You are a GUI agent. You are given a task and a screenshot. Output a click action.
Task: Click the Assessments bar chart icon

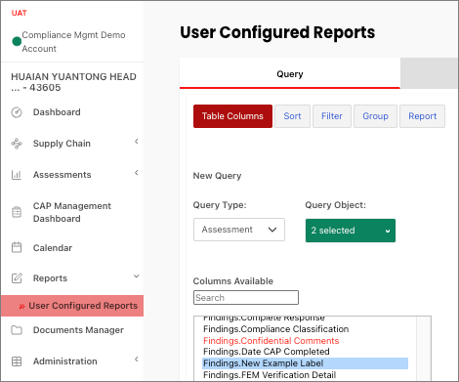click(17, 175)
